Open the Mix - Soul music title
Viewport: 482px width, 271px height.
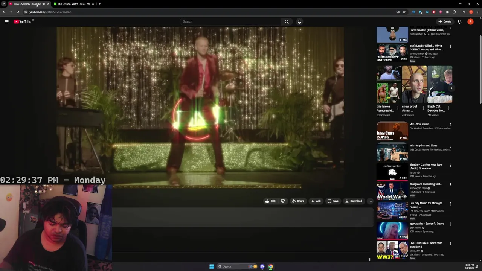[419, 124]
